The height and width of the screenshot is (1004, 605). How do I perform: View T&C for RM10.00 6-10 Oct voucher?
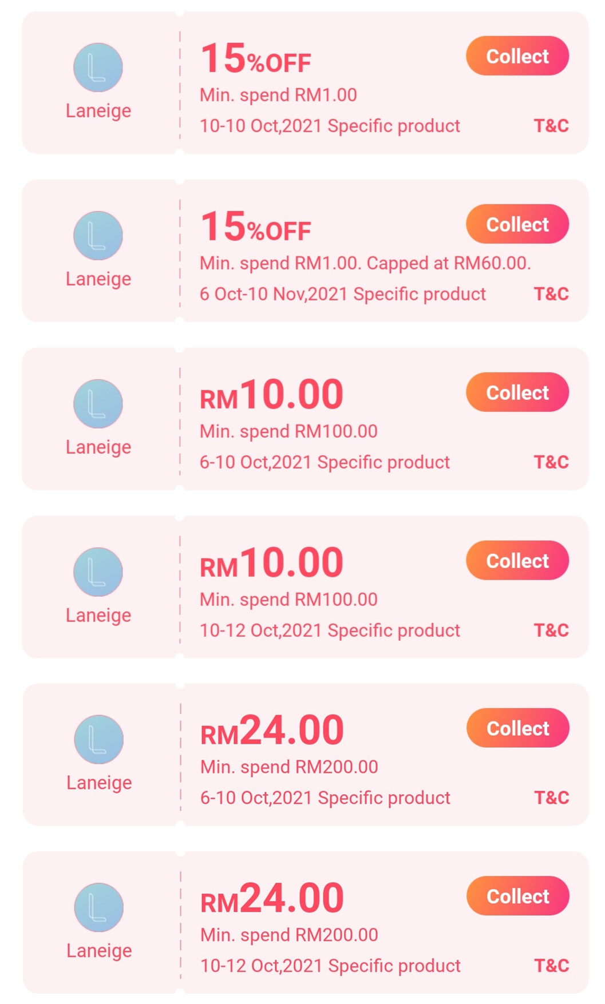[551, 462]
